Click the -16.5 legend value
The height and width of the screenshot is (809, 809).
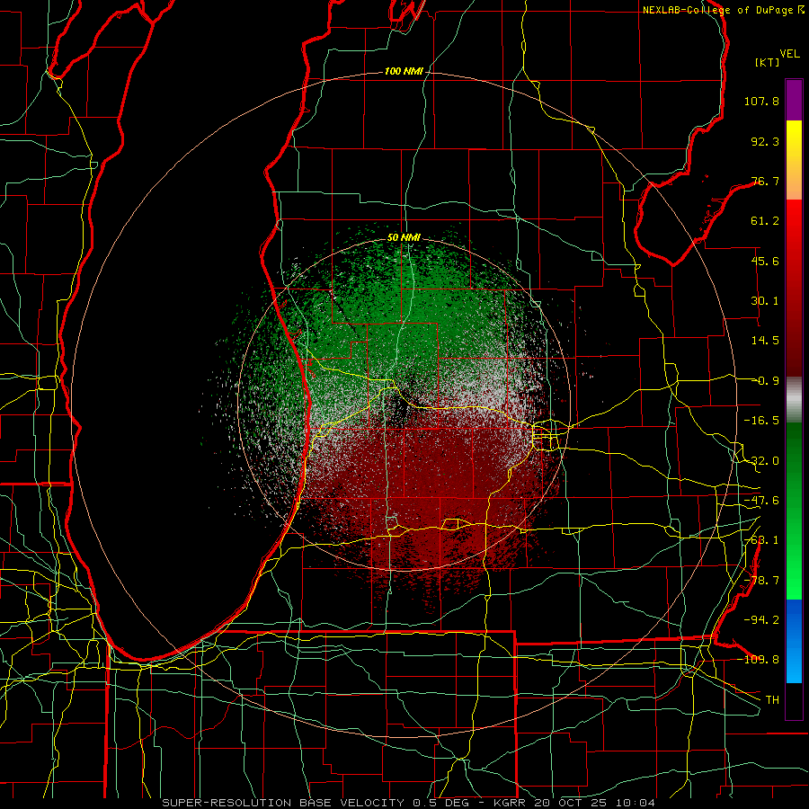[x=761, y=421]
